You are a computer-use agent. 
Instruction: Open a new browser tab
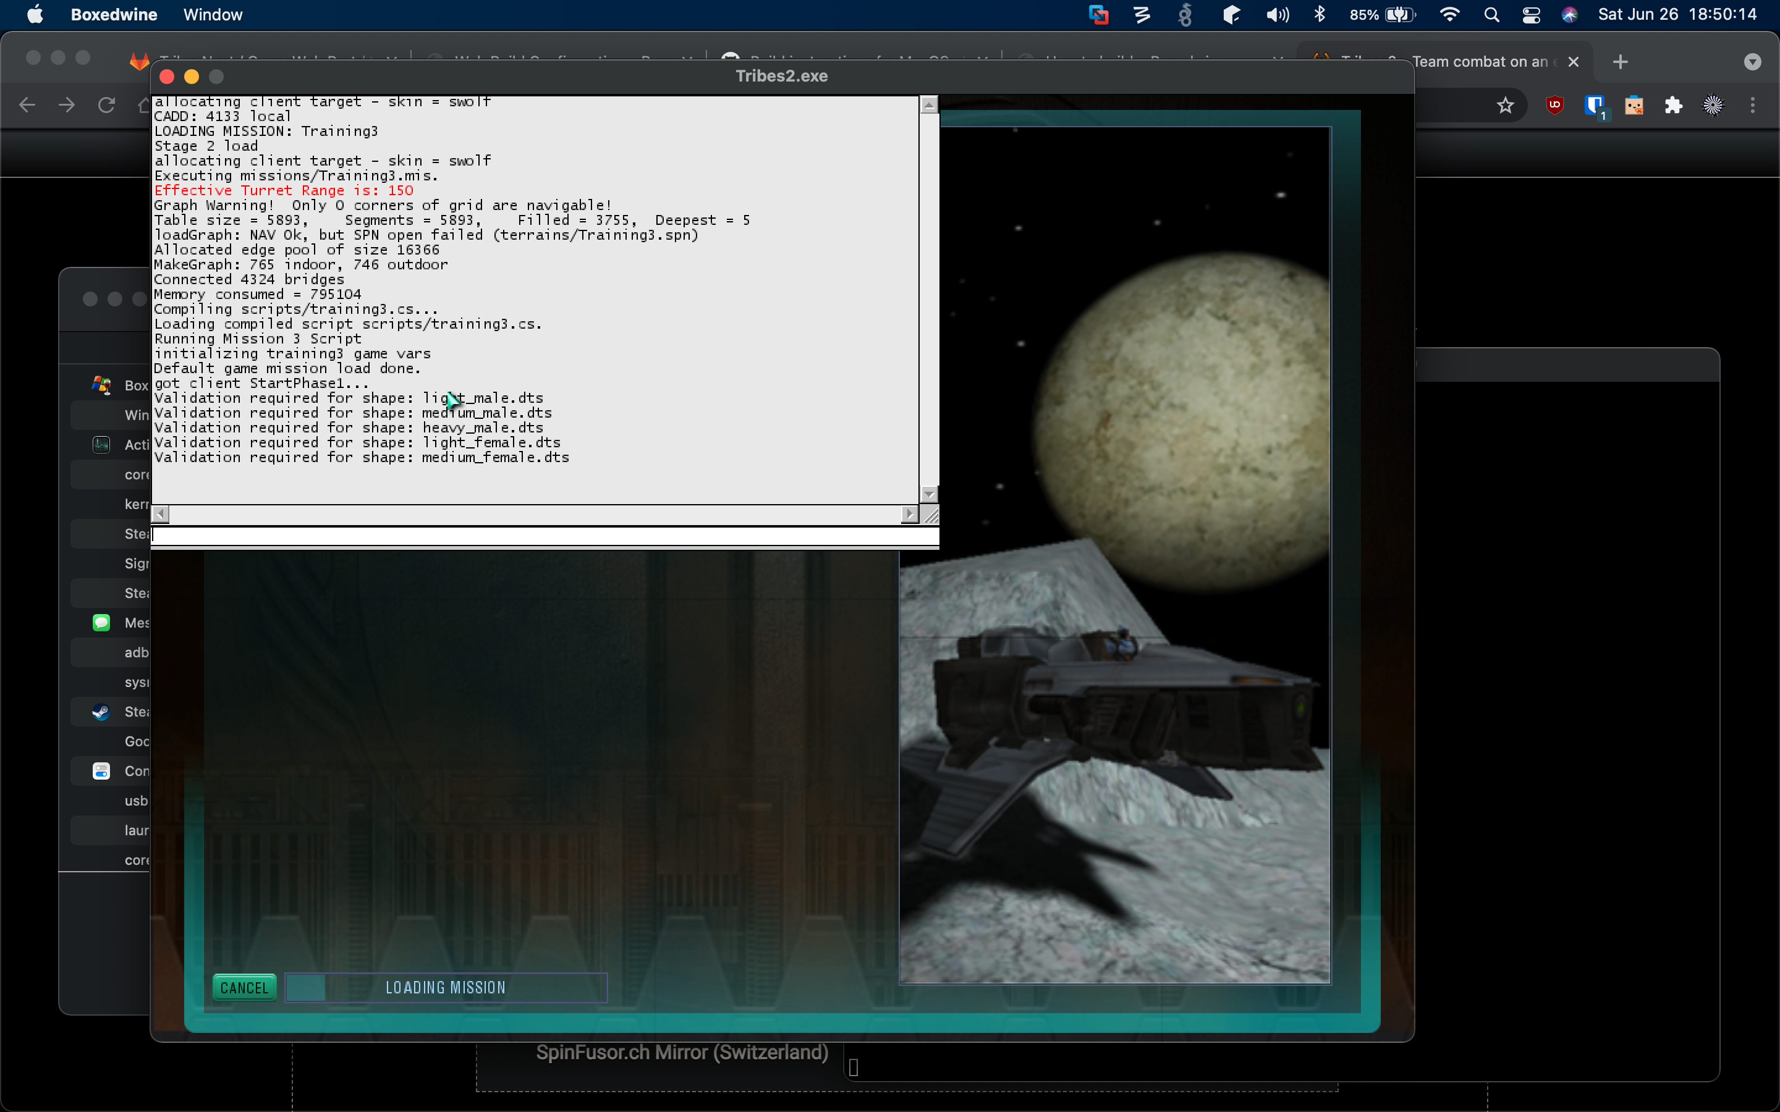click(x=1620, y=62)
